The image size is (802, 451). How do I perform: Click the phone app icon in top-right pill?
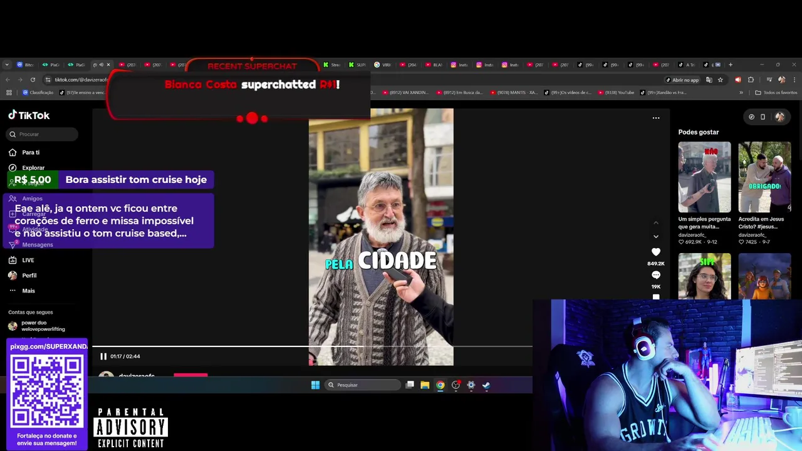pos(763,117)
